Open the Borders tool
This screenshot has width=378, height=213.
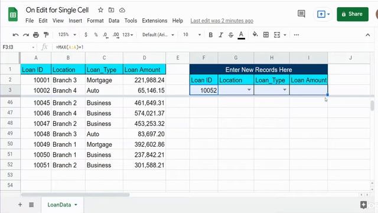click(x=266, y=35)
